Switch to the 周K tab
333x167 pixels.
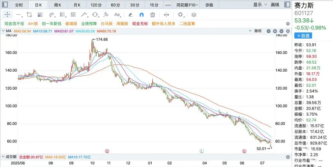click(58, 5)
